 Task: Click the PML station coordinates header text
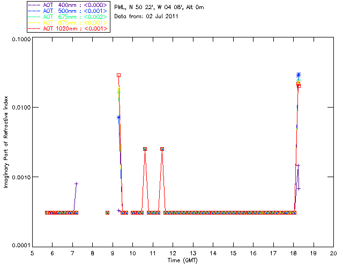(x=159, y=7)
